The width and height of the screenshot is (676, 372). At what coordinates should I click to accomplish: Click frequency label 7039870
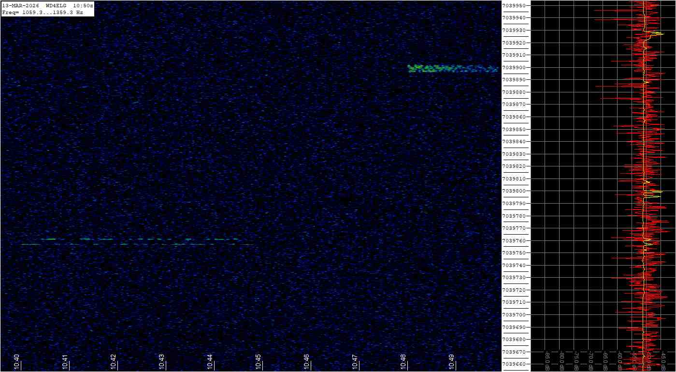[514, 104]
